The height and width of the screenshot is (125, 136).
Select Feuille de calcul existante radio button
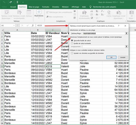pos(72,43)
